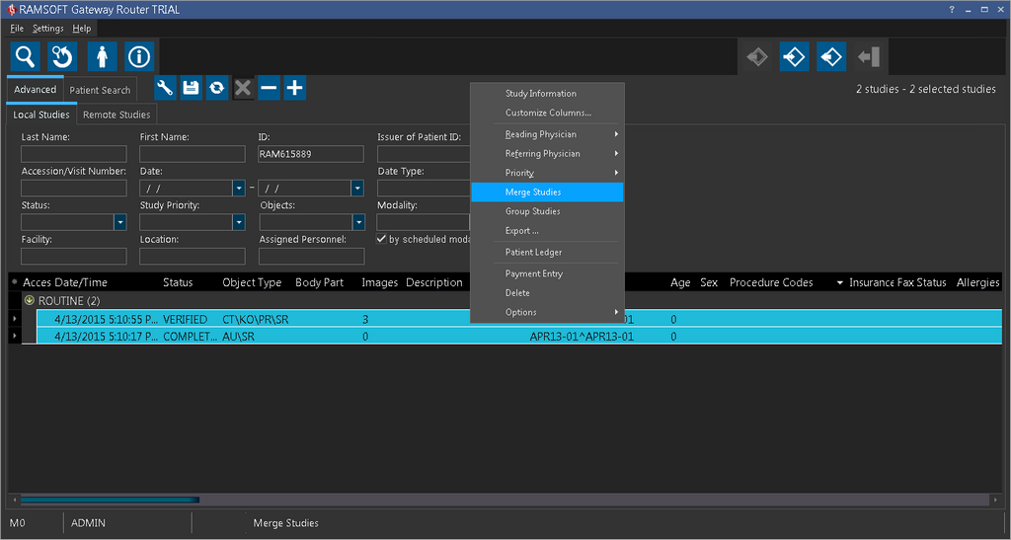Click the minus remove icon
This screenshot has width=1011, height=540.
(x=269, y=88)
